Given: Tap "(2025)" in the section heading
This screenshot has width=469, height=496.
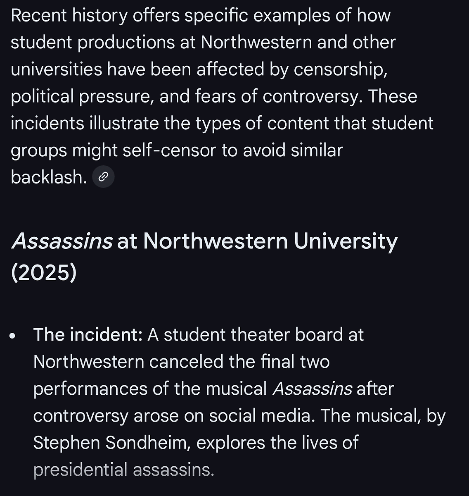Looking at the screenshot, I should [44, 272].
